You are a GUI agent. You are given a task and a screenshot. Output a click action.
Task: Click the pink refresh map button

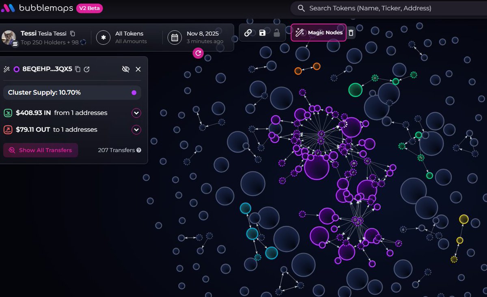pos(198,53)
